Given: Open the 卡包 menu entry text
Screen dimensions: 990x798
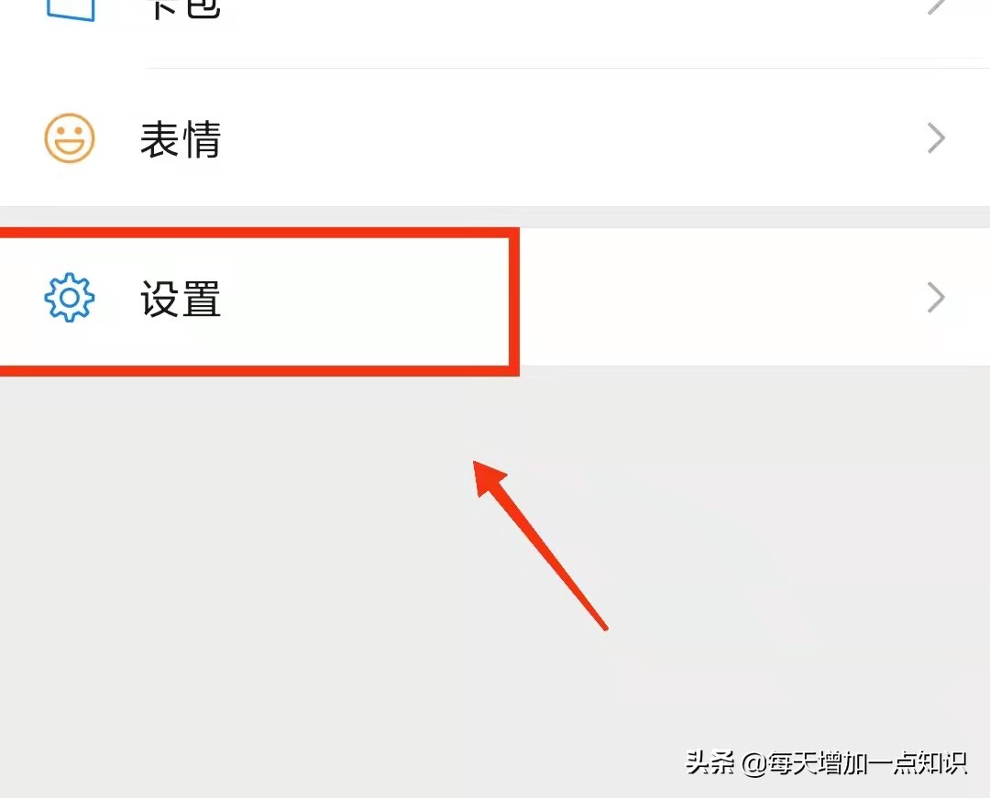Looking at the screenshot, I should 183,9.
